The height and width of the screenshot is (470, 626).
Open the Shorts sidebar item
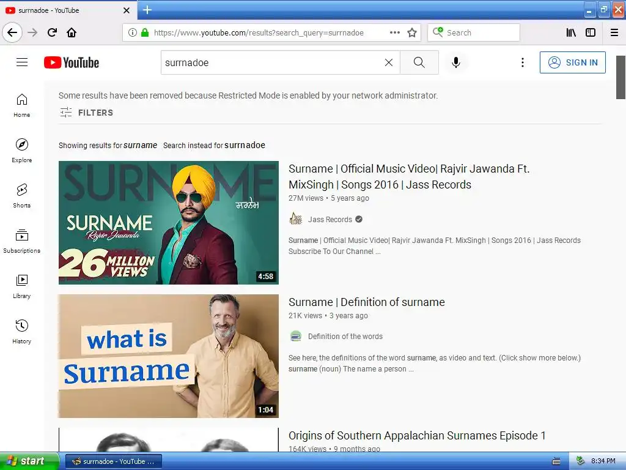pyautogui.click(x=21, y=196)
